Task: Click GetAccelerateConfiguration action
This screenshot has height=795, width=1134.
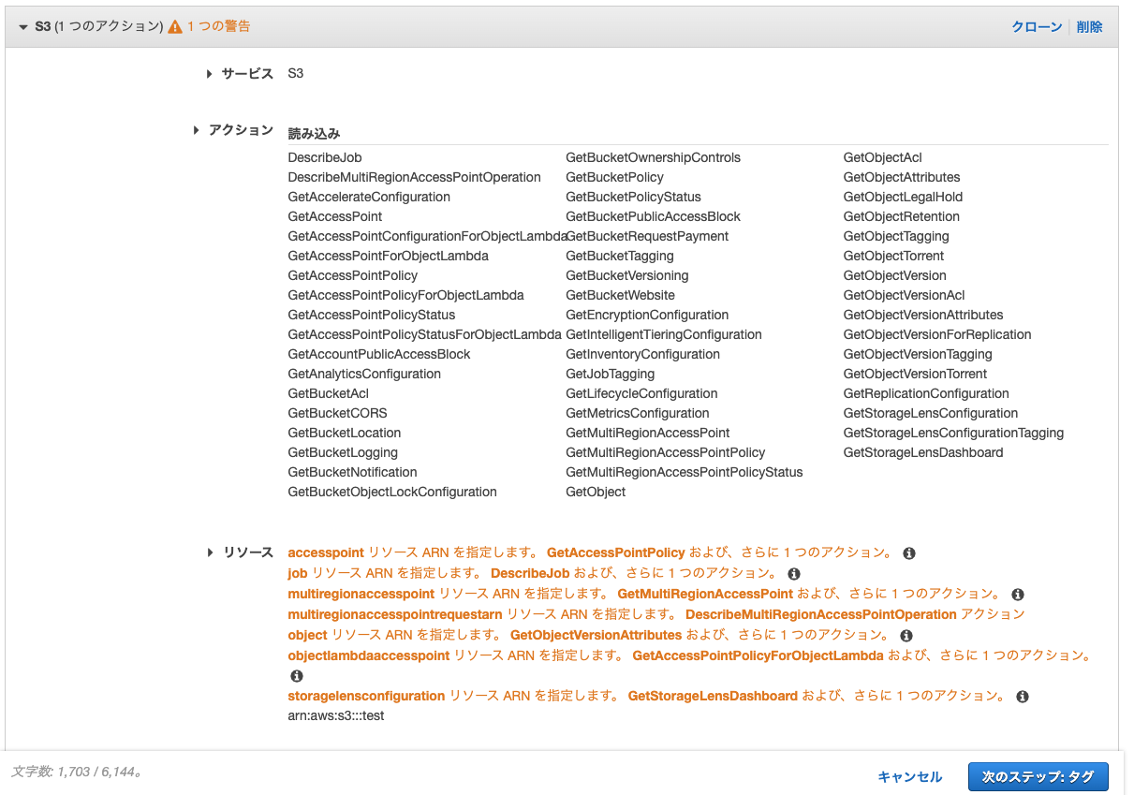Action: tap(369, 197)
